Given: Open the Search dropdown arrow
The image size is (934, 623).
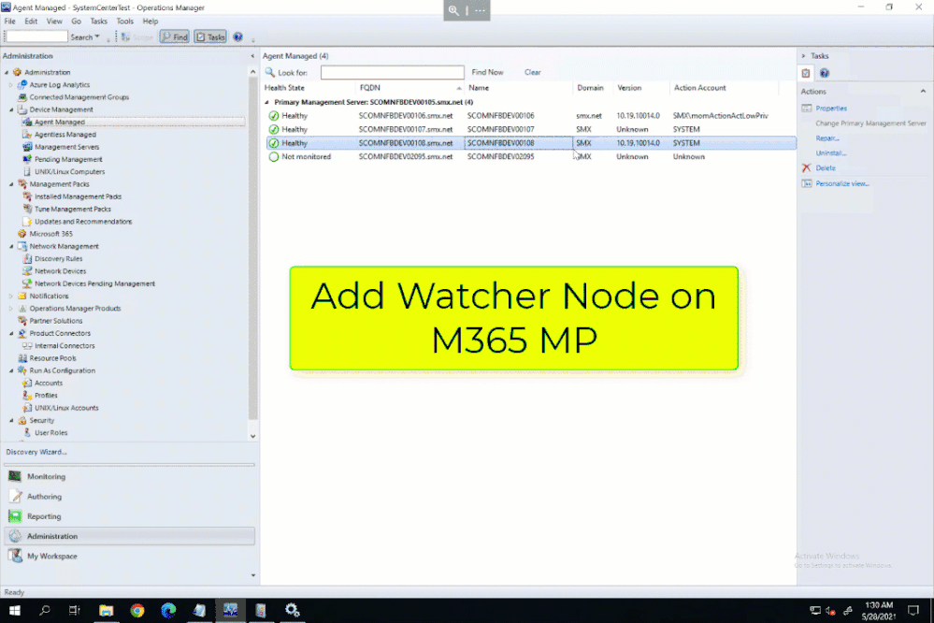Looking at the screenshot, I should [97, 37].
